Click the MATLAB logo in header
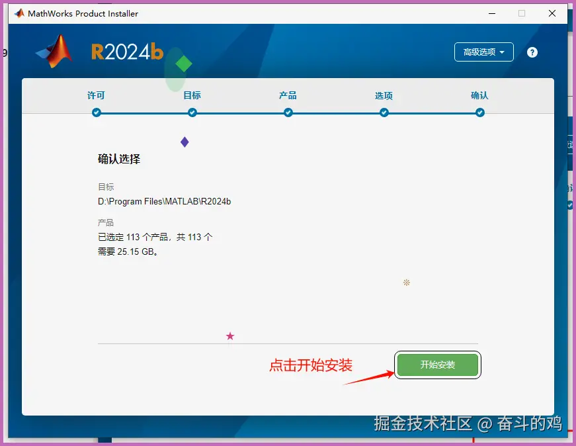 coord(54,52)
